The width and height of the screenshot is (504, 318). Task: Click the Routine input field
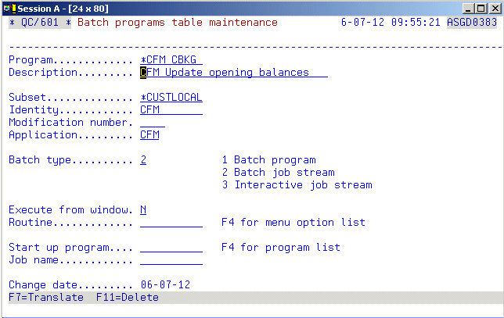click(x=171, y=223)
